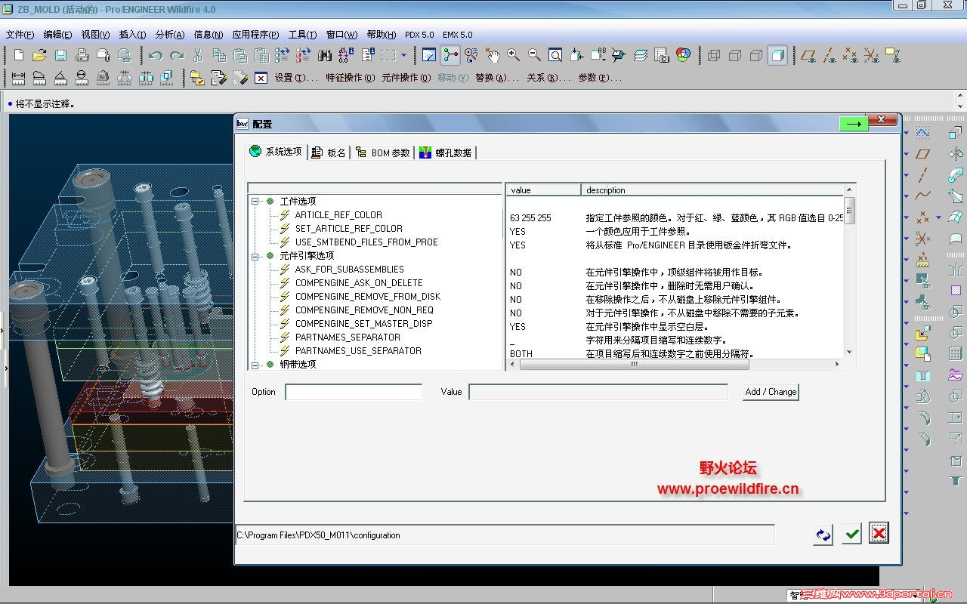This screenshot has width=967, height=604.
Task: Open the 文件(F) menu
Action: [x=20, y=35]
